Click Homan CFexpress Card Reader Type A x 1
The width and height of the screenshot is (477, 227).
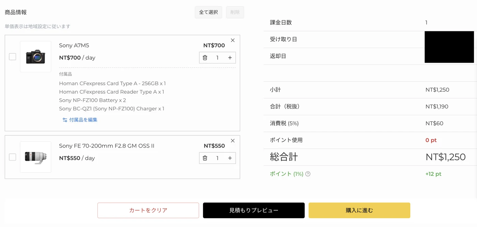point(112,92)
